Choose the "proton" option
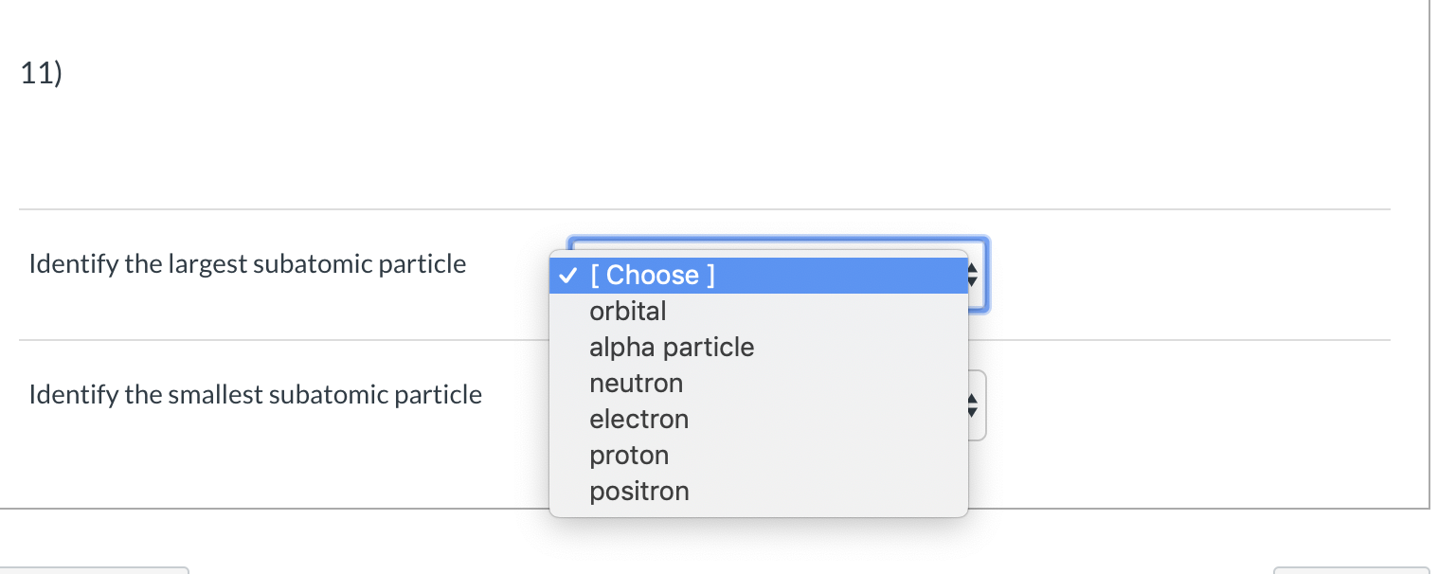 (629, 456)
